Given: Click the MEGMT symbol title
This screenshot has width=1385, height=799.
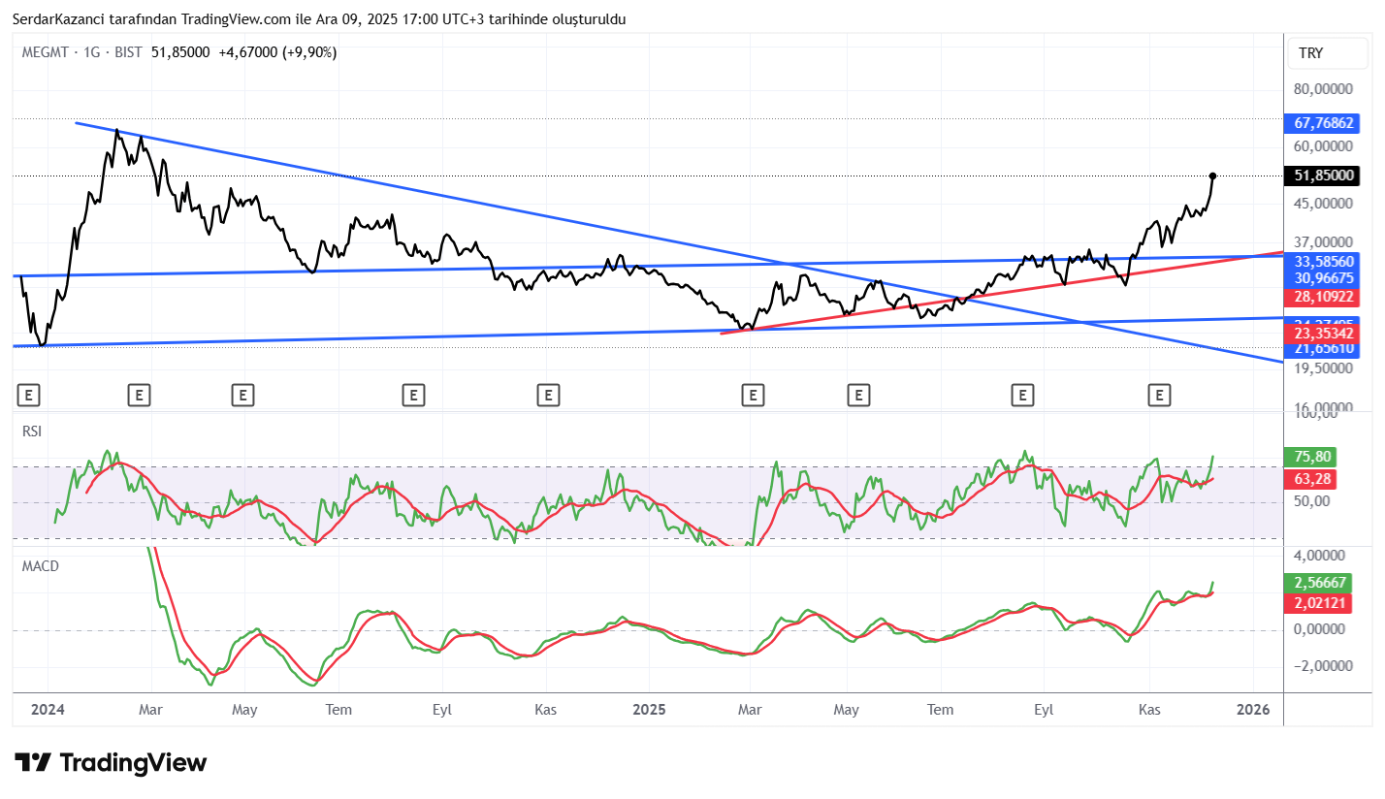Looking at the screenshot, I should click(x=45, y=52).
